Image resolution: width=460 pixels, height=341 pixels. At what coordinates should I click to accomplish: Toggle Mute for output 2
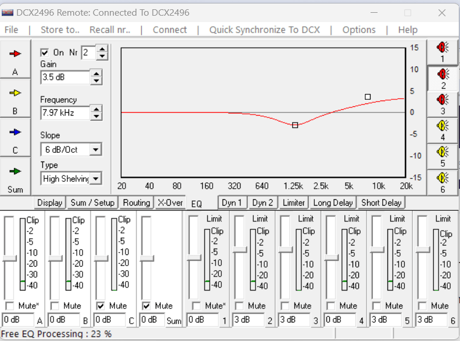click(239, 306)
